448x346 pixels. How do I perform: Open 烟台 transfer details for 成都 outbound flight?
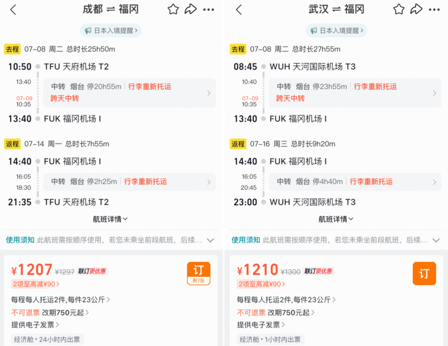point(129,92)
